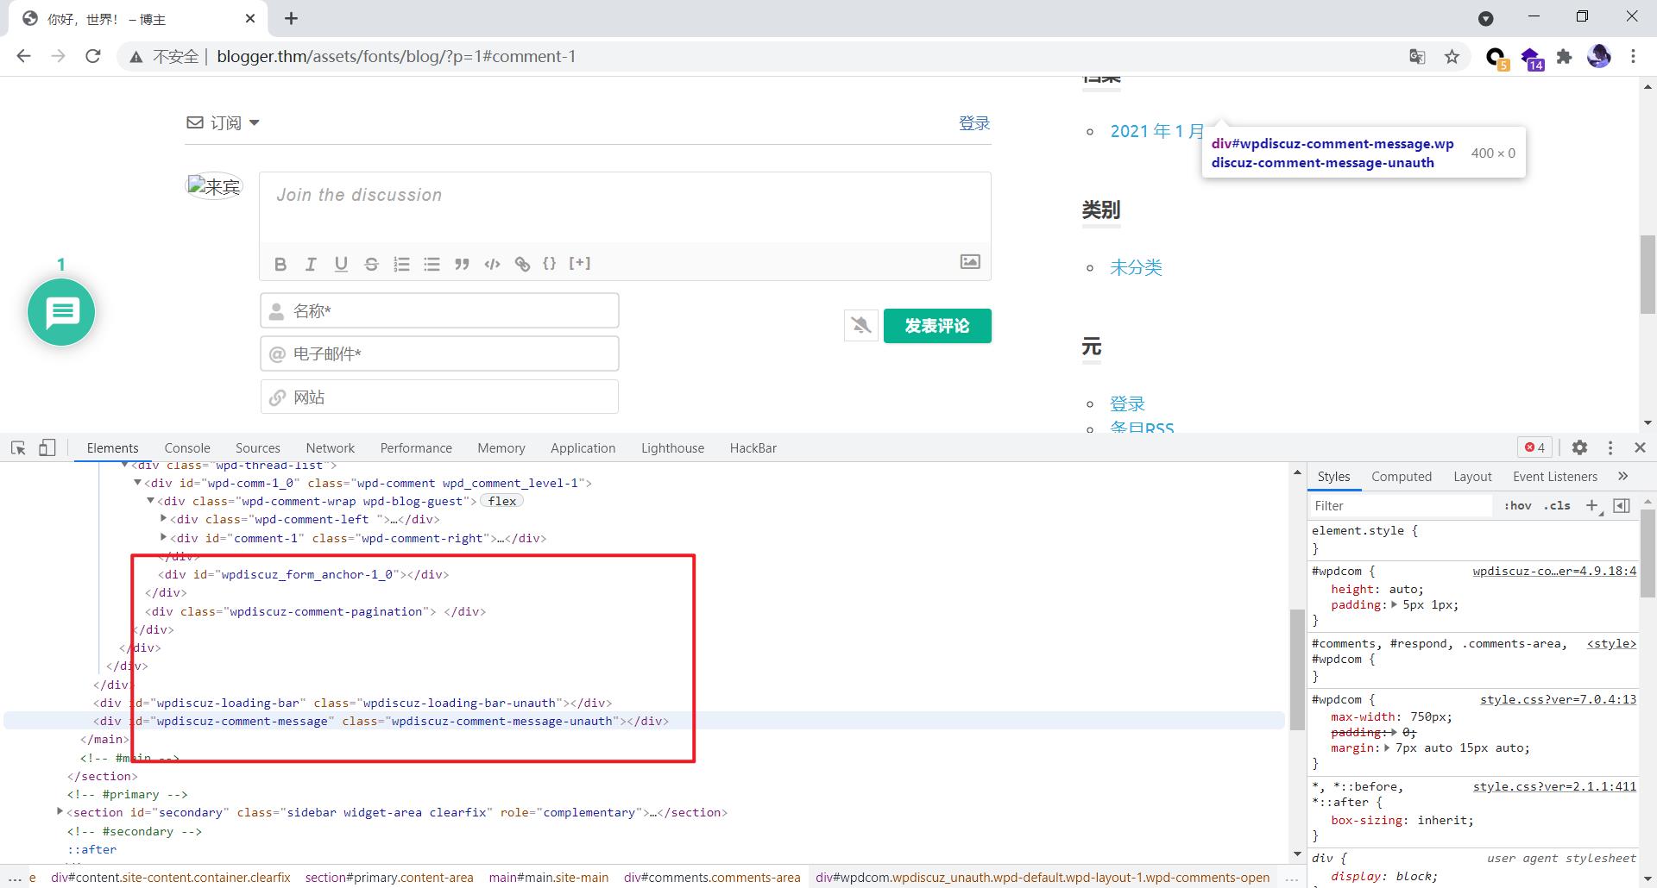Select main#main.site-main breadcrumb
1657x888 pixels.
click(x=549, y=878)
